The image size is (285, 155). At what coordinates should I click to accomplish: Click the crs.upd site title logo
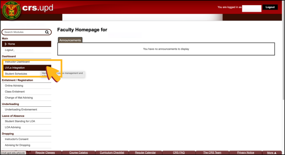[38, 8]
